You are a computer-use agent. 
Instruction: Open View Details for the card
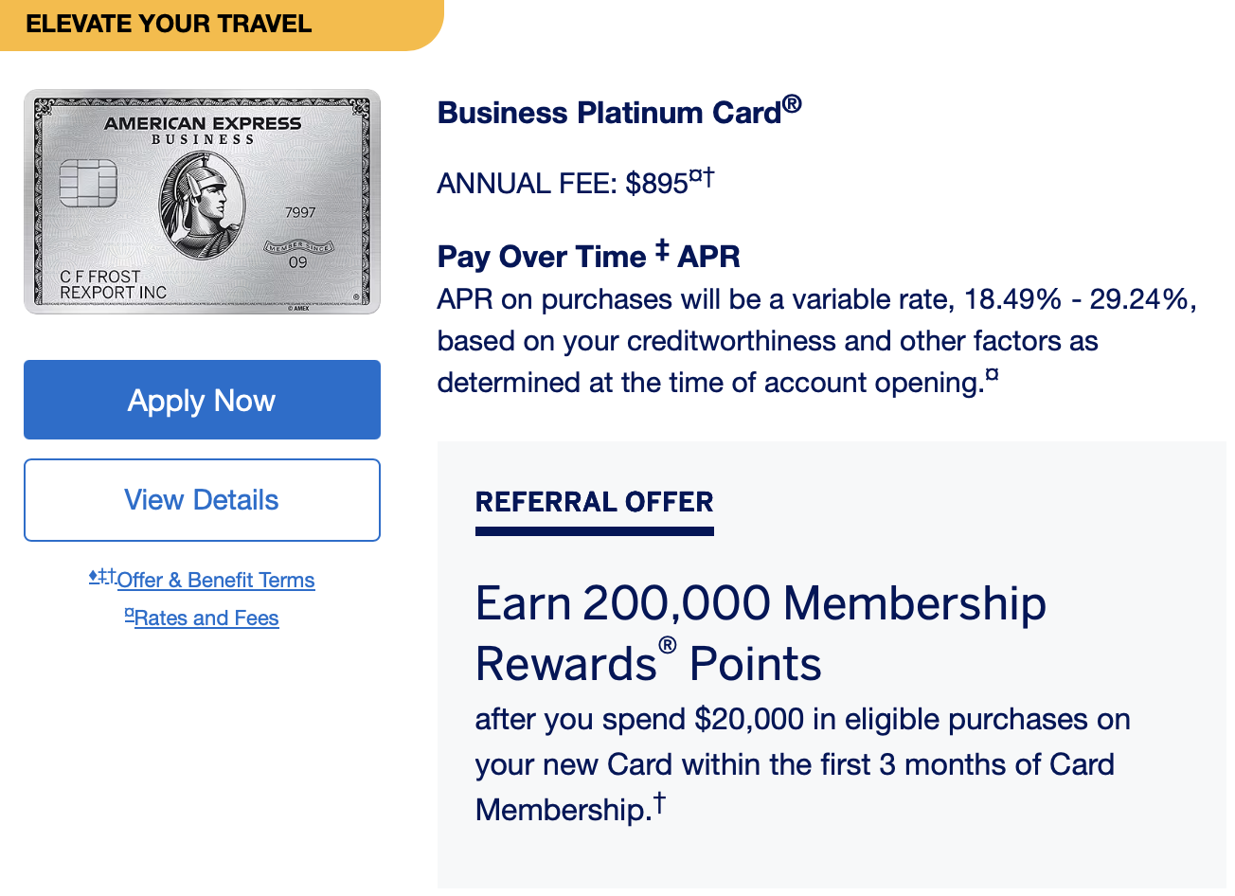pyautogui.click(x=202, y=500)
